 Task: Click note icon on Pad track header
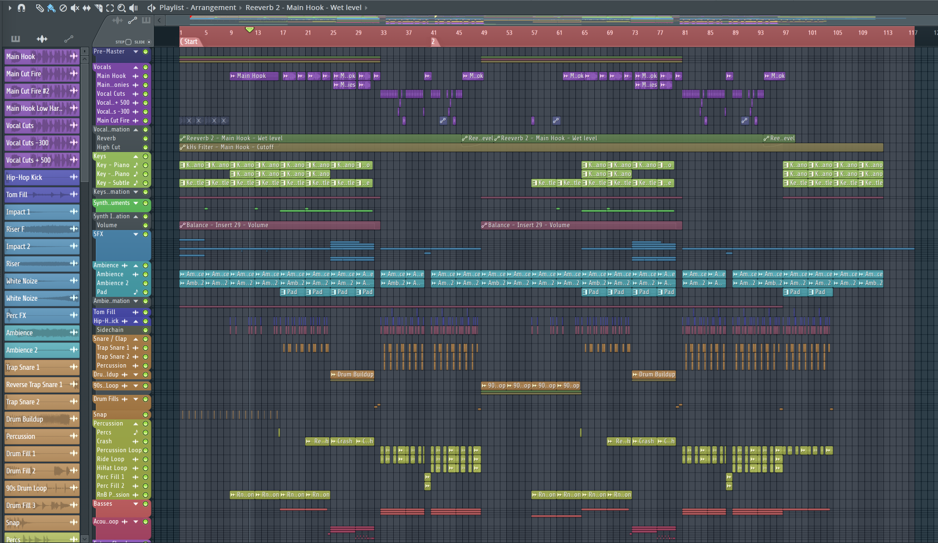pyautogui.click(x=135, y=292)
